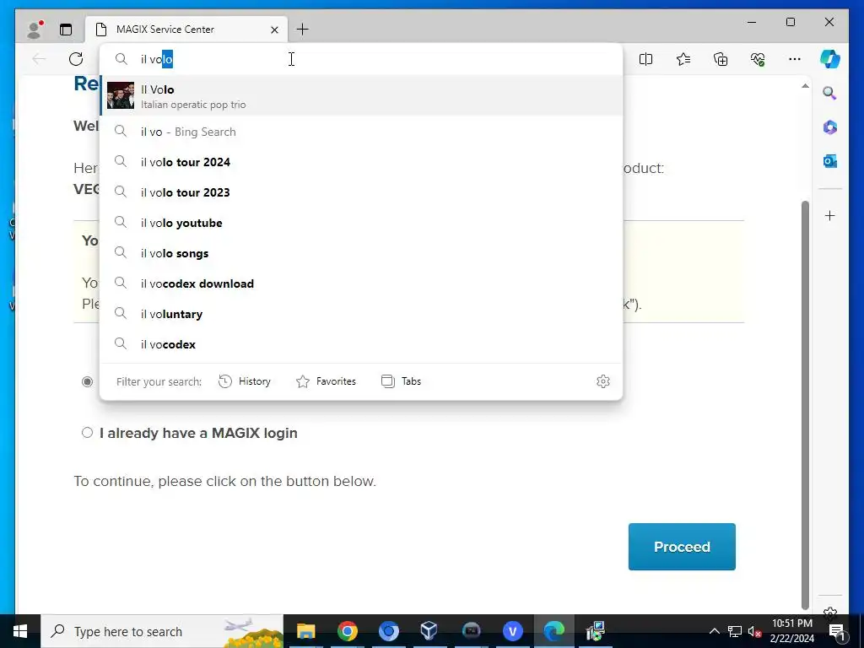Filter search by Favorites
Viewport: 864px width, 648px height.
327,381
